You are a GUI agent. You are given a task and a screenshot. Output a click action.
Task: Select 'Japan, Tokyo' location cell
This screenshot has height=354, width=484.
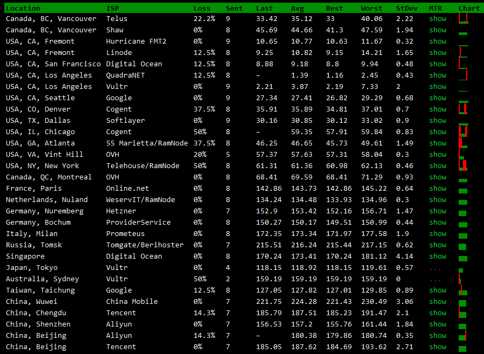click(32, 268)
